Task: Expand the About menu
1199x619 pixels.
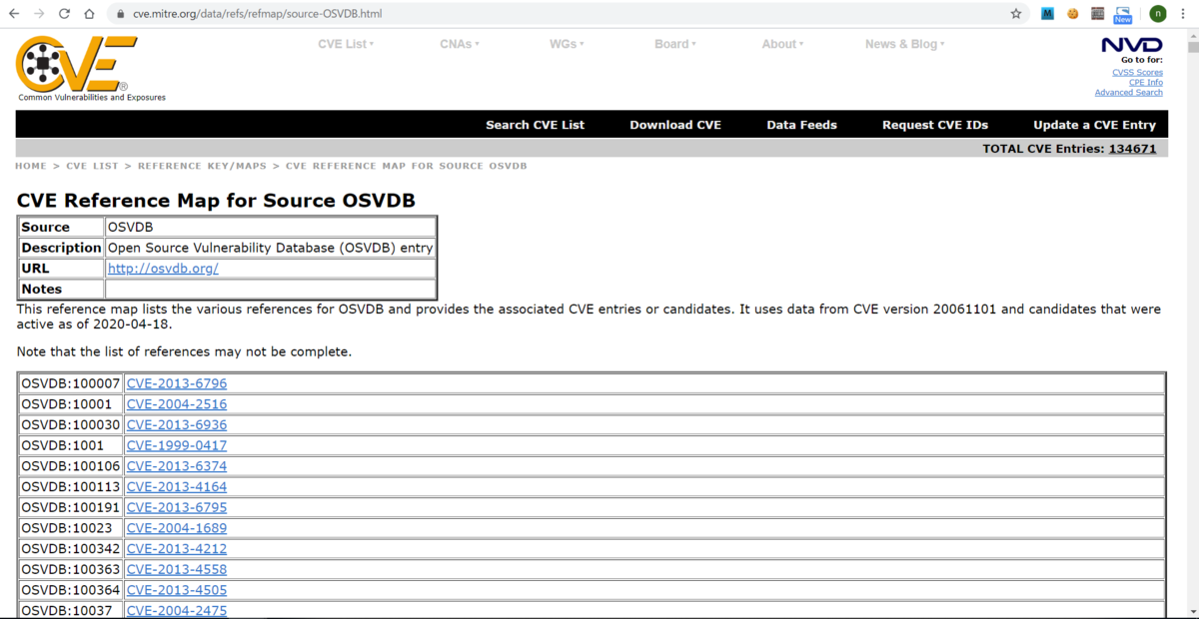Action: point(782,44)
